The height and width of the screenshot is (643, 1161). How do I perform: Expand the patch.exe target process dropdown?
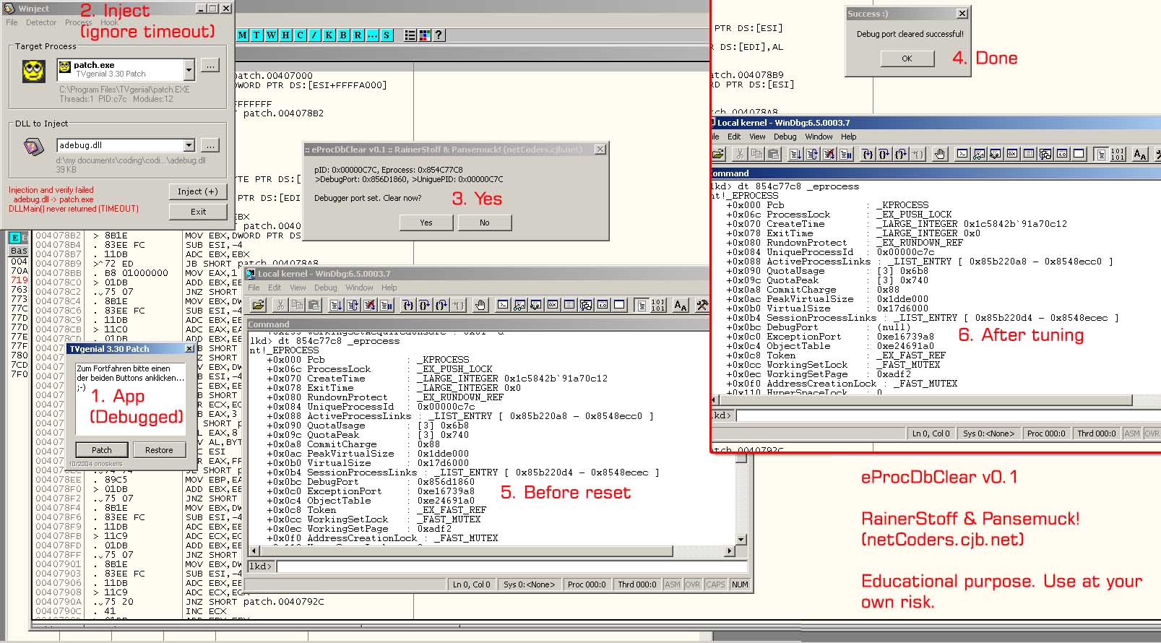point(189,70)
